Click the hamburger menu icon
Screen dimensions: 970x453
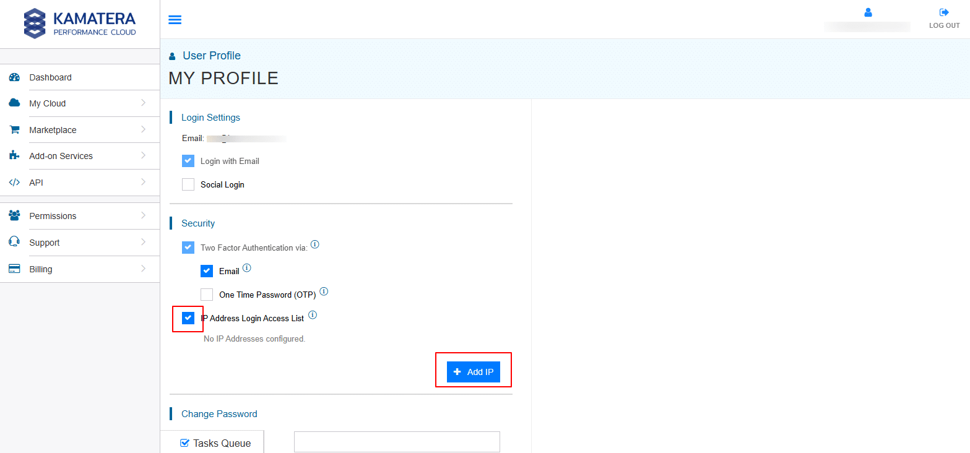tap(175, 20)
